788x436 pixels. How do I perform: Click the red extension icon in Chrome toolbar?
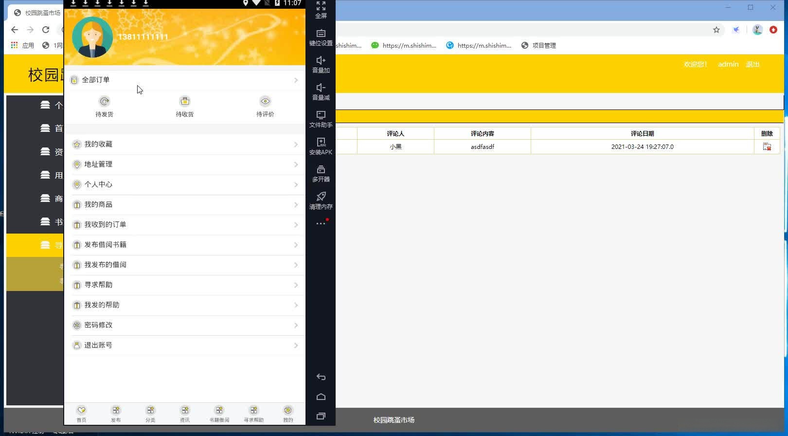point(773,30)
